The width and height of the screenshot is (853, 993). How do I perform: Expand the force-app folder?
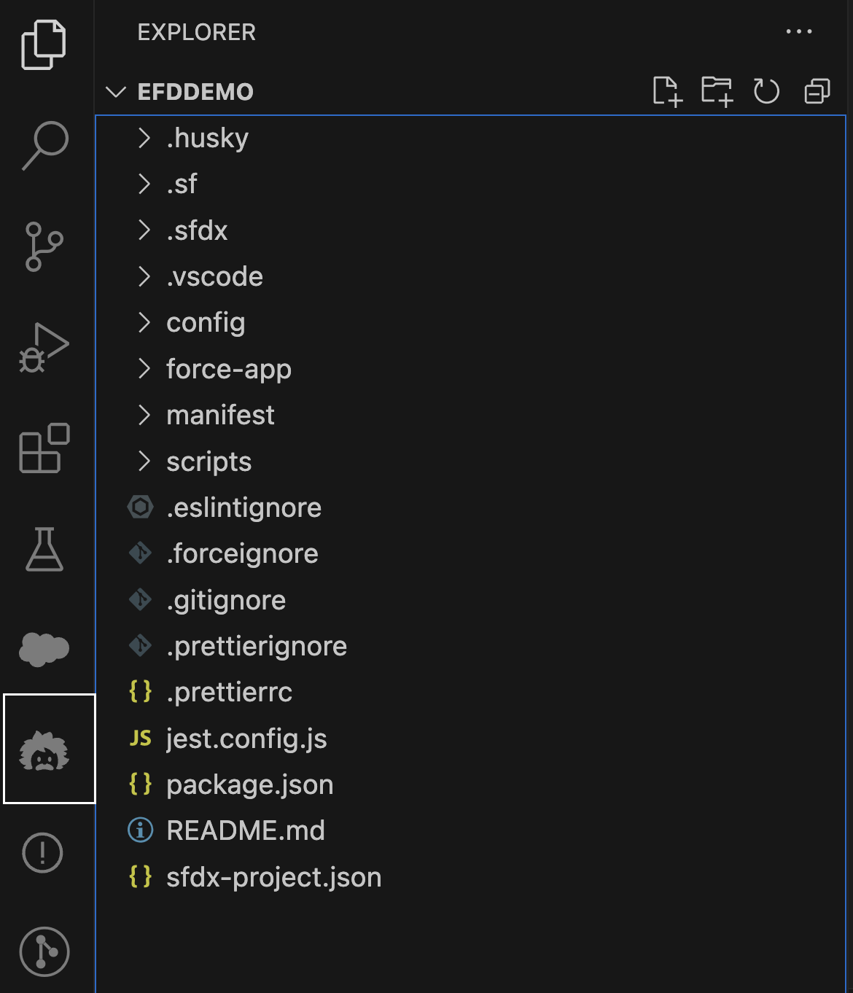tap(229, 369)
